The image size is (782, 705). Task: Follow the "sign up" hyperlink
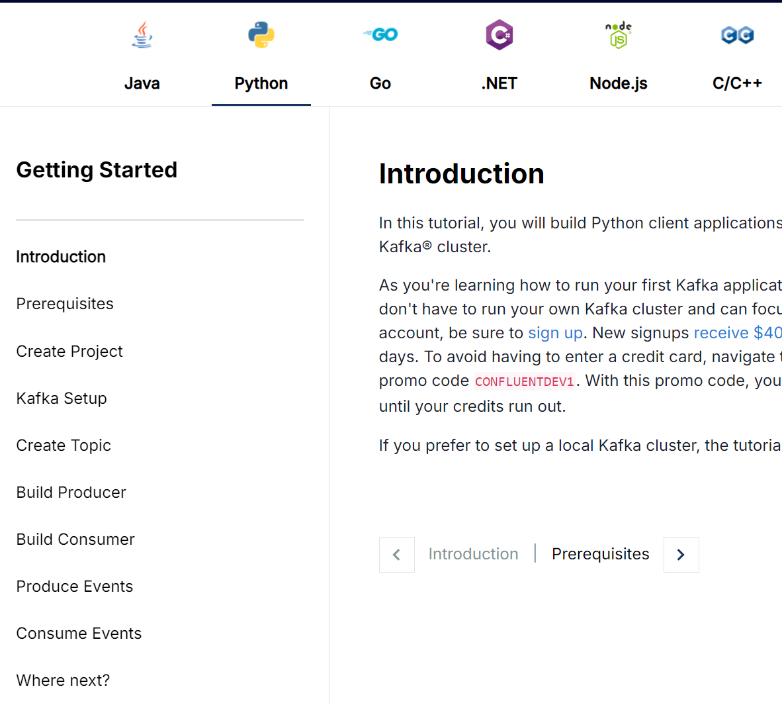click(555, 333)
